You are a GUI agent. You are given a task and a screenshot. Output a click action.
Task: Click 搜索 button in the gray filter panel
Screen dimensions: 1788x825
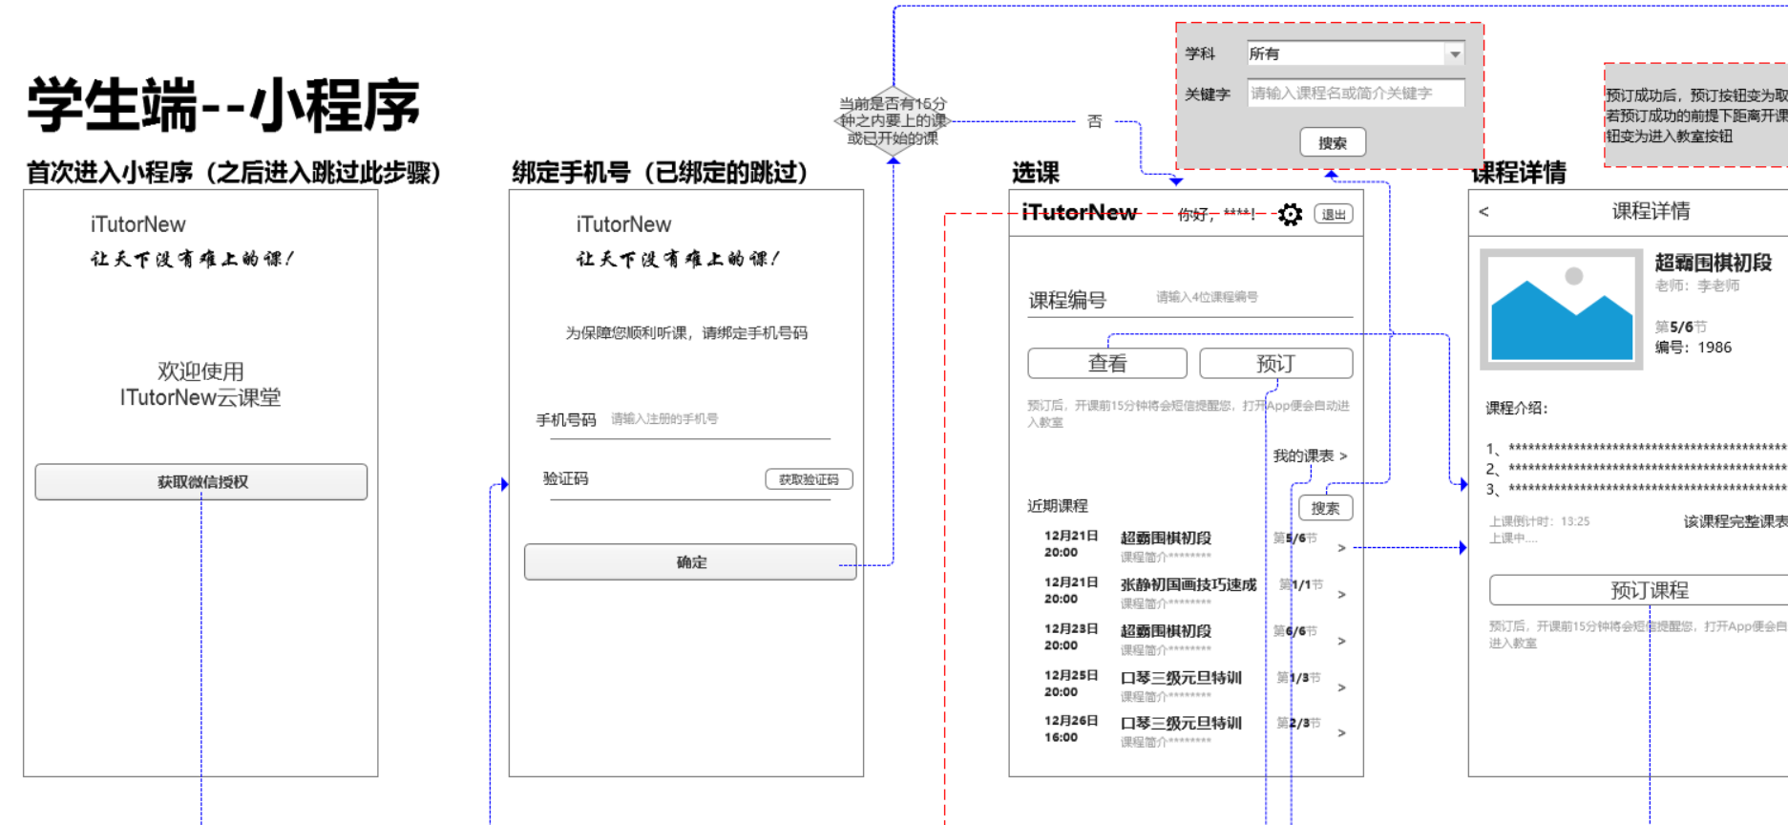click(1333, 142)
